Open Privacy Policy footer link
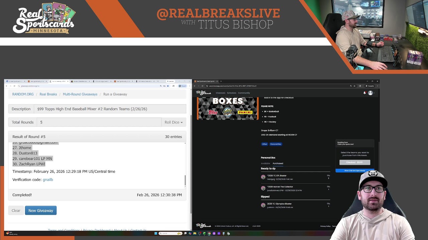 (x=325, y=226)
